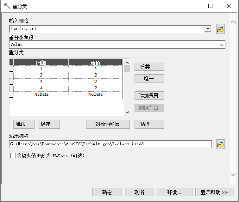
Task: Click the 加载... load button
Action: (x=24, y=124)
